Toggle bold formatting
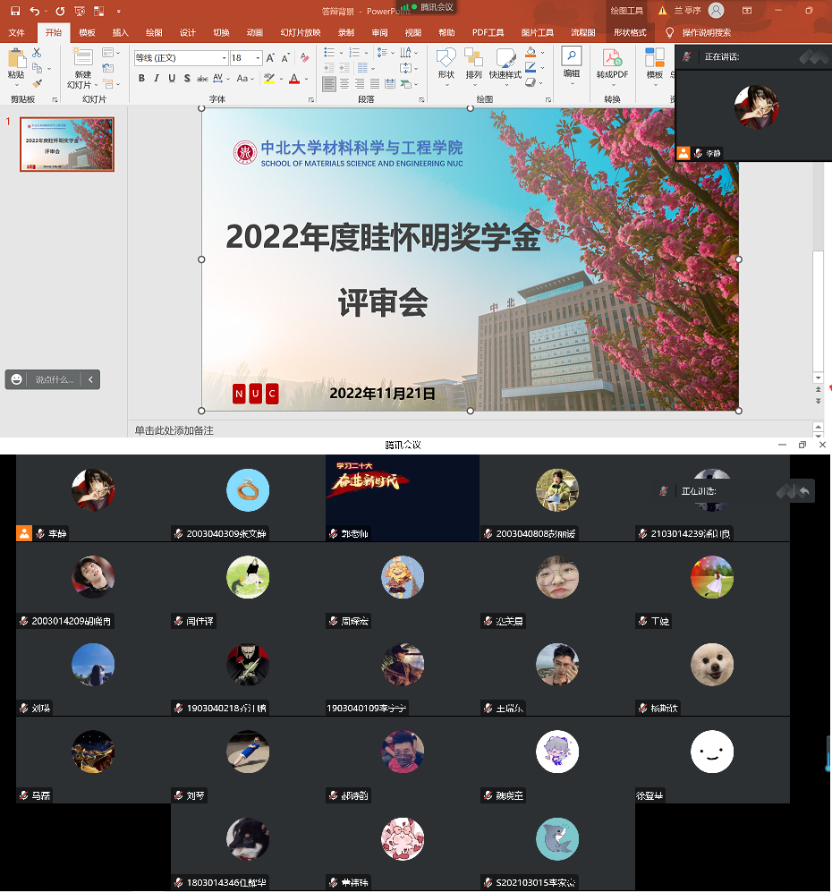 [x=141, y=79]
